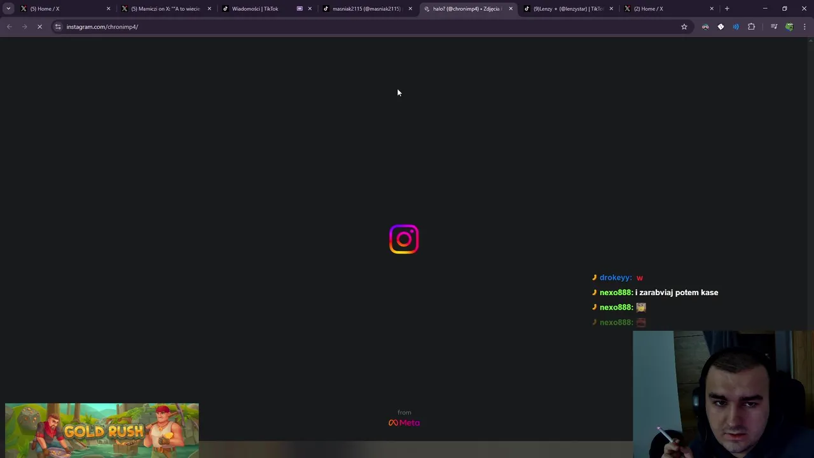Go forward in browser history
Screen dimensions: 814x458
coord(24,27)
